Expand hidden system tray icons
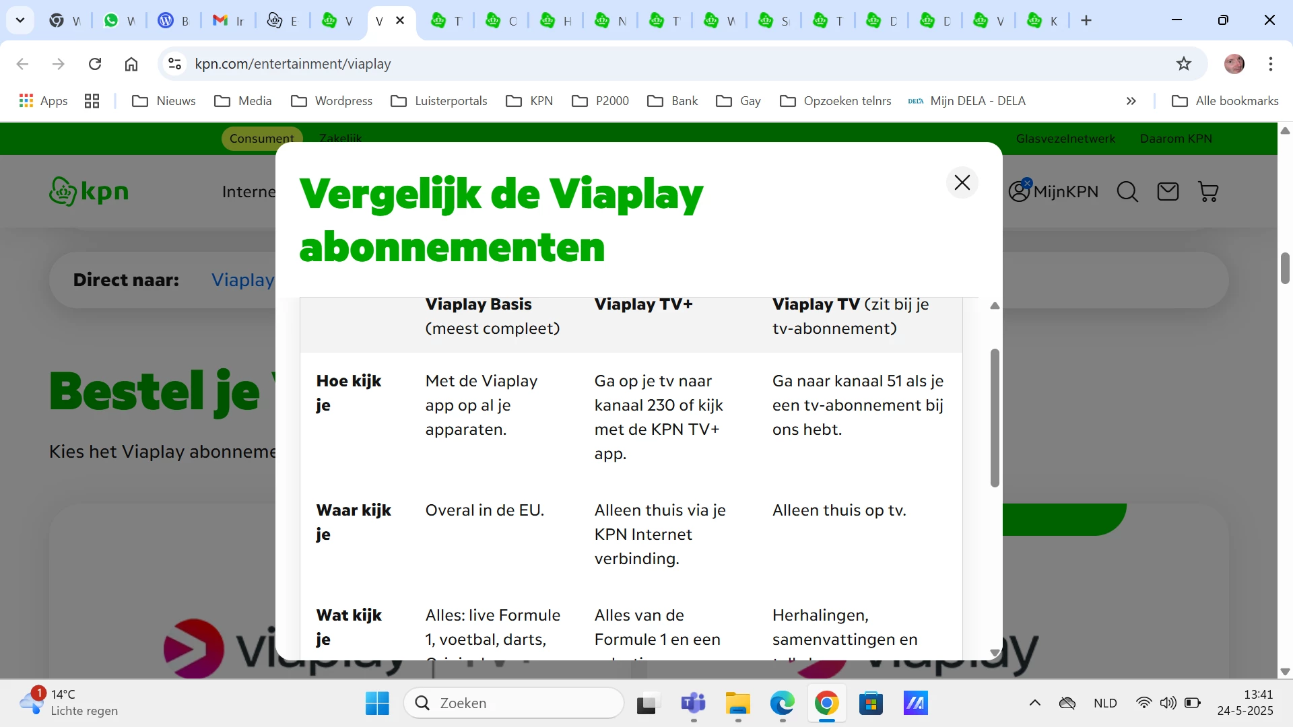This screenshot has width=1293, height=727. [1034, 703]
